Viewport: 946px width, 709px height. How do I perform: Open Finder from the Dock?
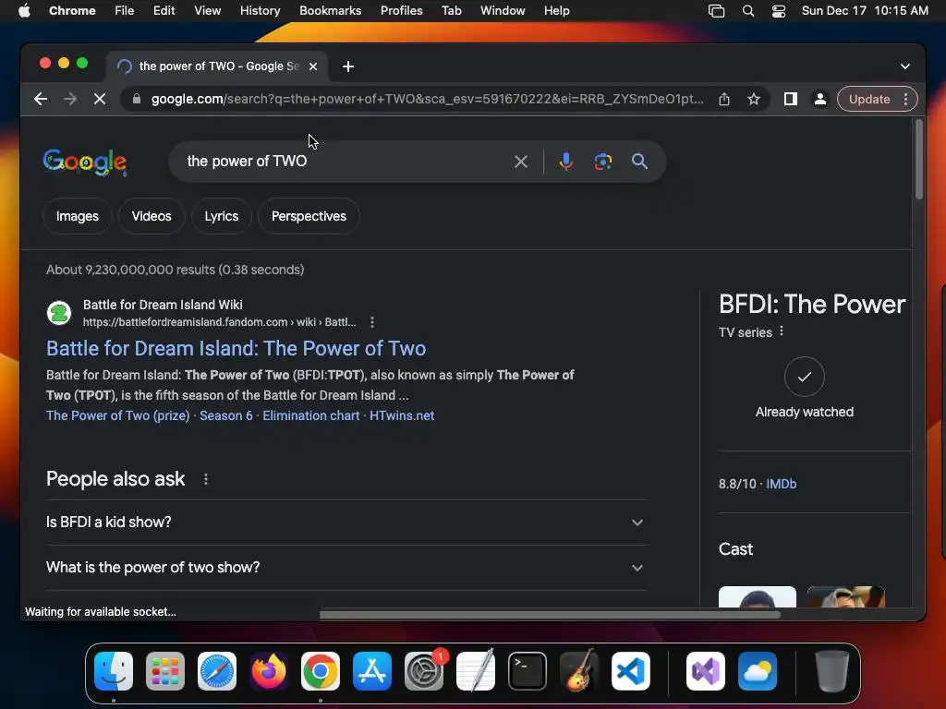(x=114, y=671)
